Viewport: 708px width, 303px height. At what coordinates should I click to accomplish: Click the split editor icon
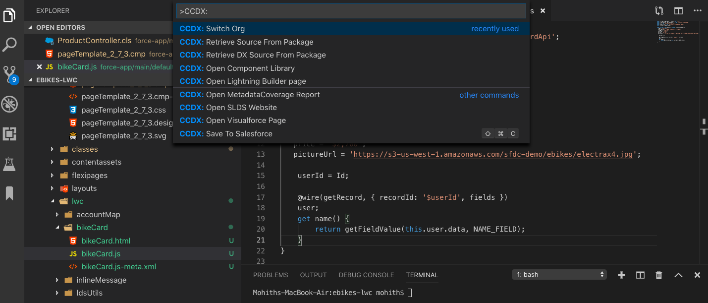(x=678, y=10)
